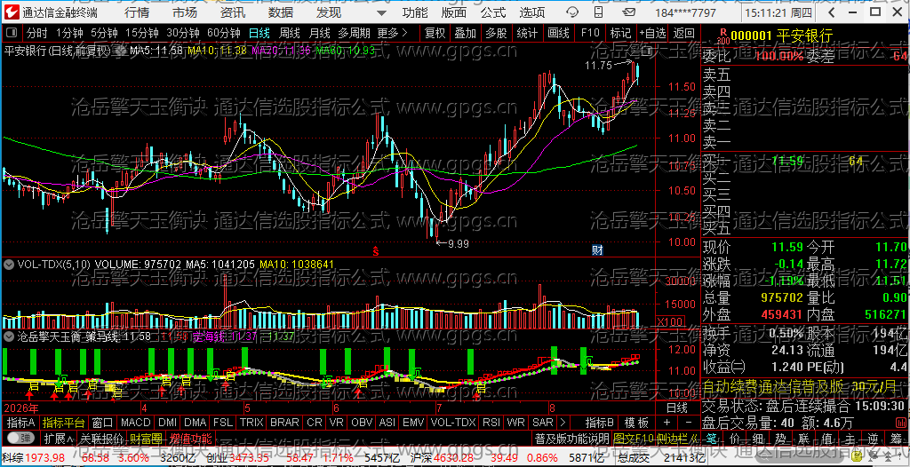910x467 pixels.
Task: Open the 主 main force view
Action: [849, 438]
